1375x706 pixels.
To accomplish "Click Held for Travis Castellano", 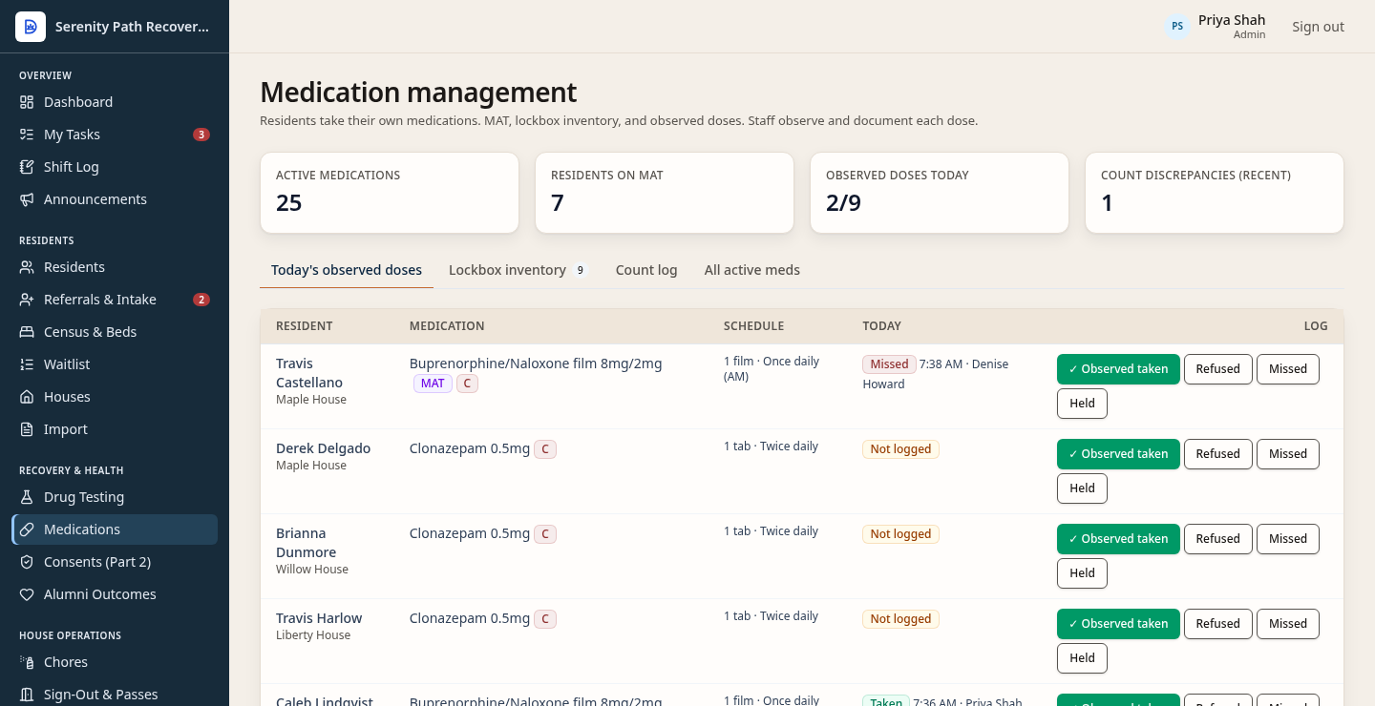I will [1082, 404].
